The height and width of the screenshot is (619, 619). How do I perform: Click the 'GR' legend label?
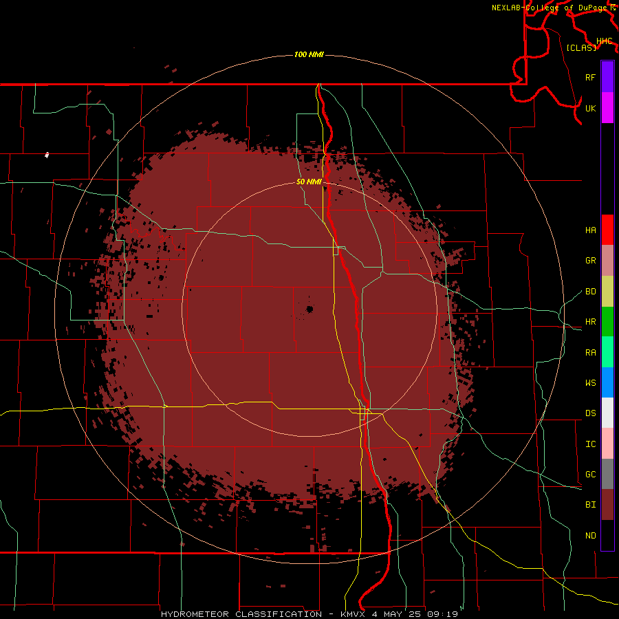point(591,261)
